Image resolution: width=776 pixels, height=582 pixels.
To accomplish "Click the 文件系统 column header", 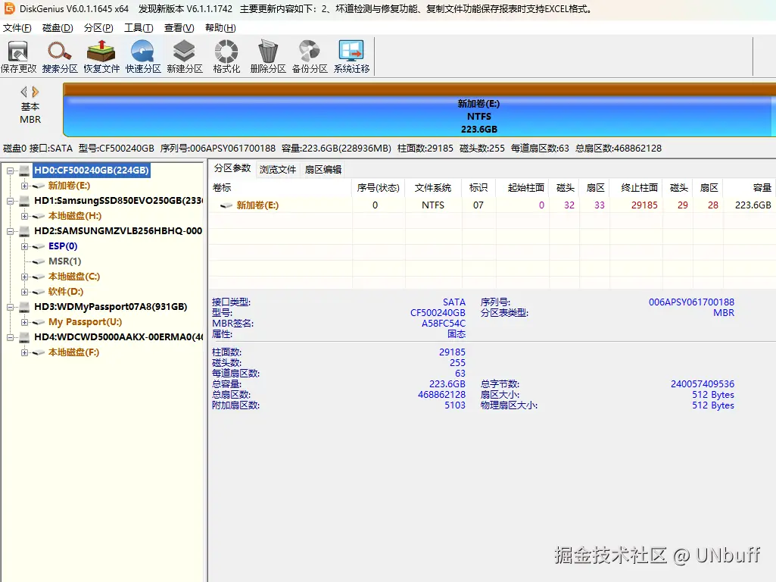I will 433,188.
